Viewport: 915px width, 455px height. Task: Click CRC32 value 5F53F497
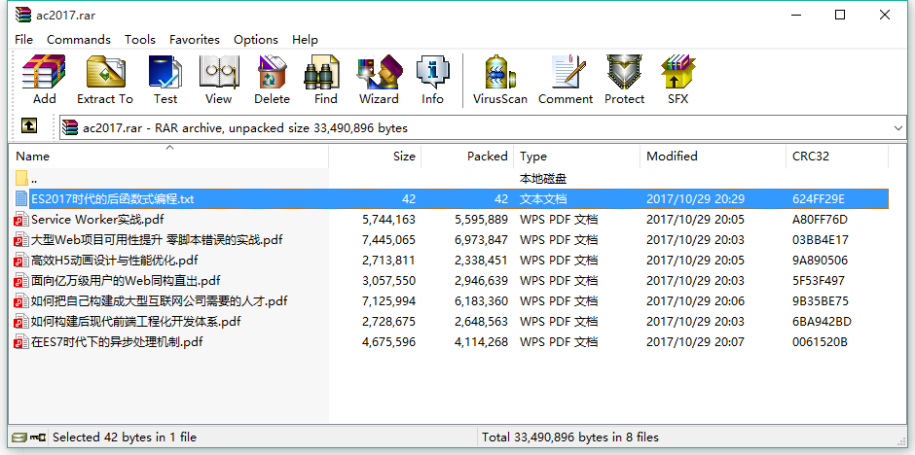pyautogui.click(x=818, y=281)
